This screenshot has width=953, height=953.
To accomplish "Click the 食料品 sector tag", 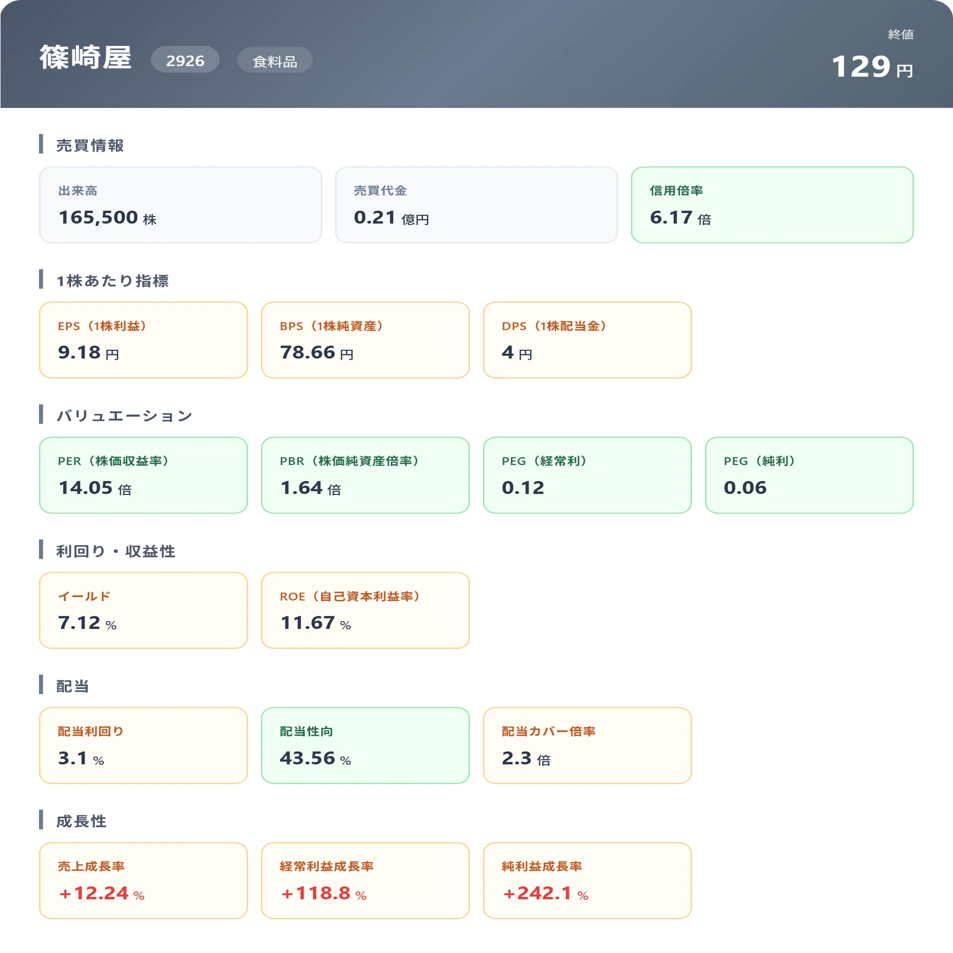I will pyautogui.click(x=275, y=60).
